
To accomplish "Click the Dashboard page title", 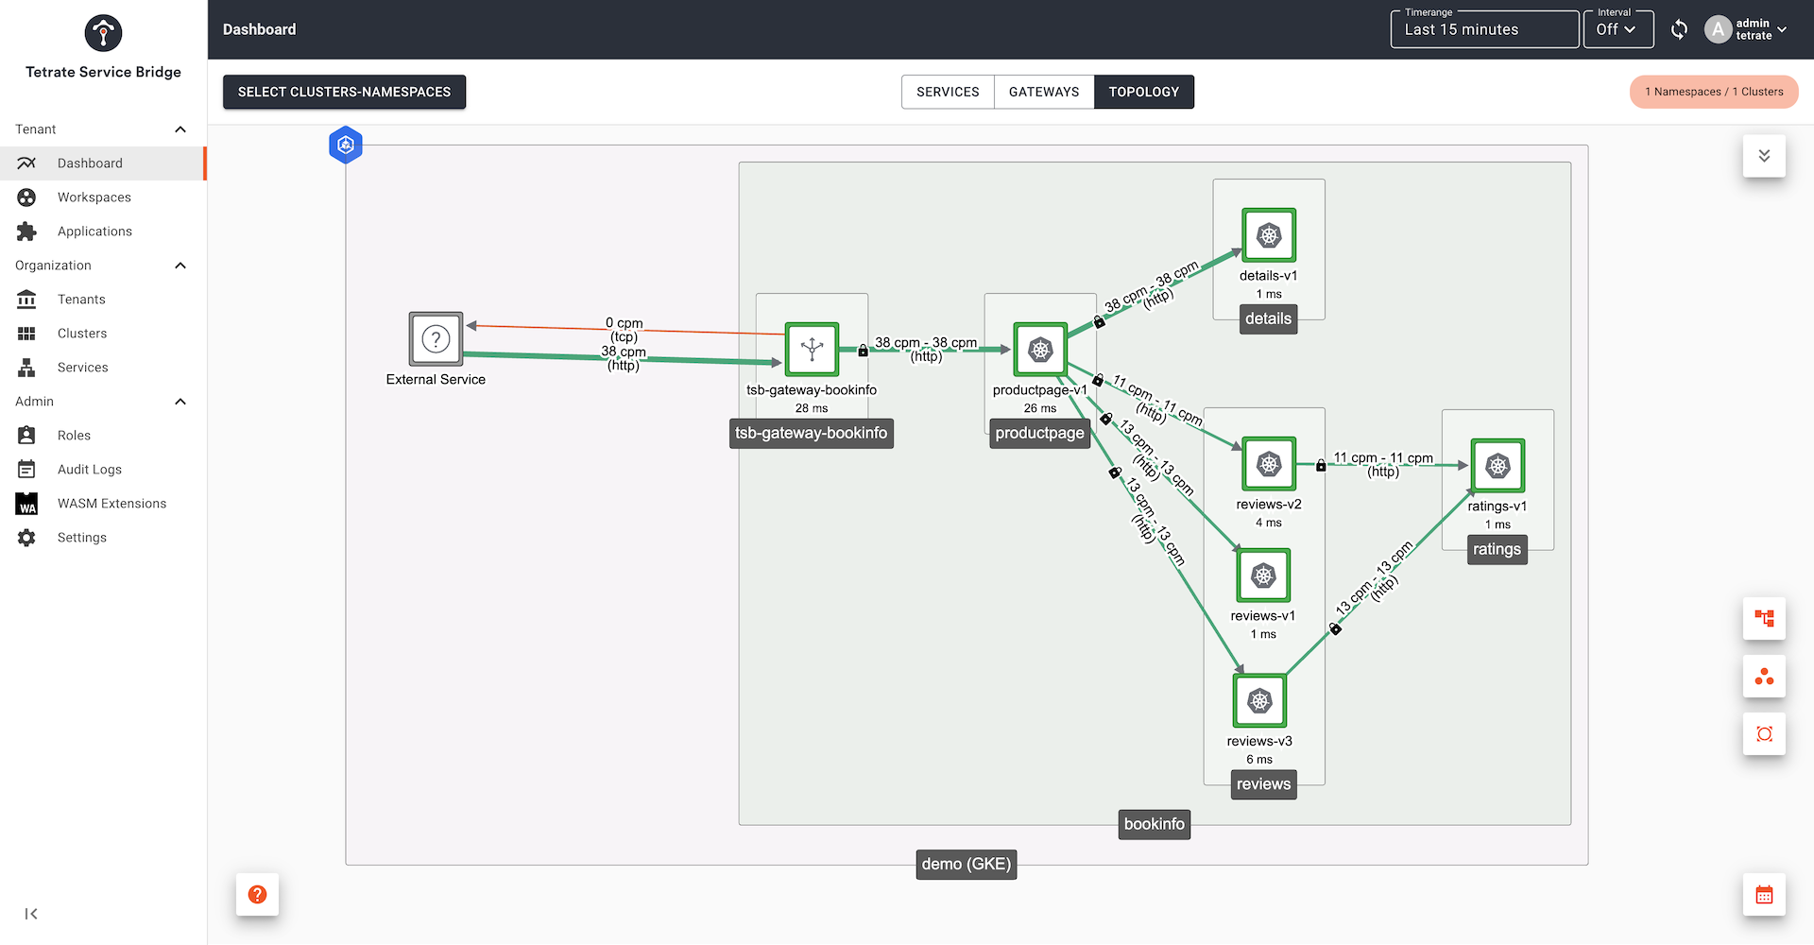I will [x=260, y=29].
